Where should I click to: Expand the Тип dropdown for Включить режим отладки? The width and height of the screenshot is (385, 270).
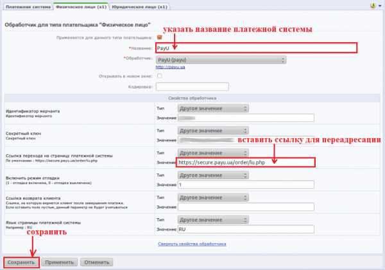(213, 175)
